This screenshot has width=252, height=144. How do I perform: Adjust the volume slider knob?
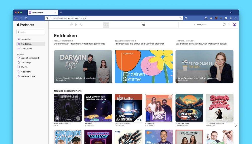(x=202, y=25)
